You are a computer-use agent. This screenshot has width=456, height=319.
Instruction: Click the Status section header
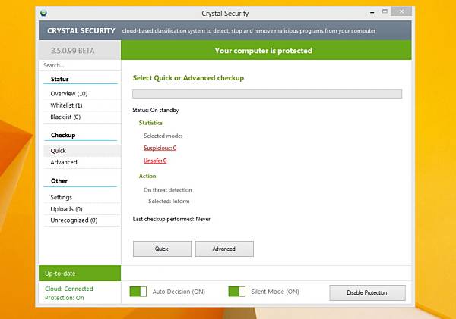60,79
